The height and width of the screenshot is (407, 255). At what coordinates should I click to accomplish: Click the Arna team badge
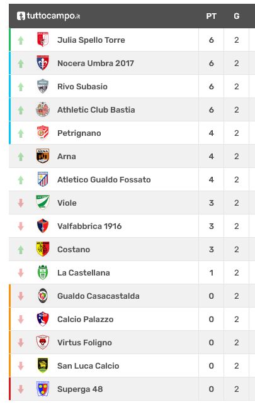pos(43,156)
